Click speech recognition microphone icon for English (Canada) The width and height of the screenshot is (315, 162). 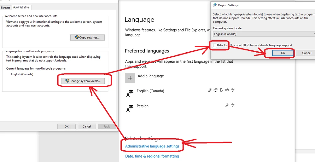click(221, 90)
